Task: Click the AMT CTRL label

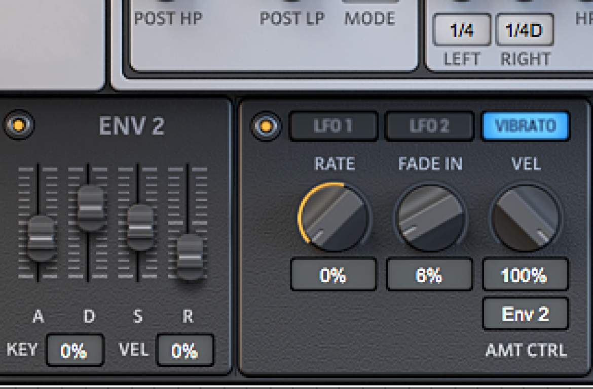Action: coord(526,350)
